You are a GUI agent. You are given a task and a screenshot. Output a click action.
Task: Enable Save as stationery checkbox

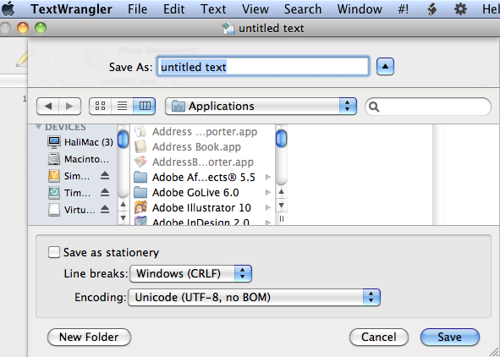54,252
